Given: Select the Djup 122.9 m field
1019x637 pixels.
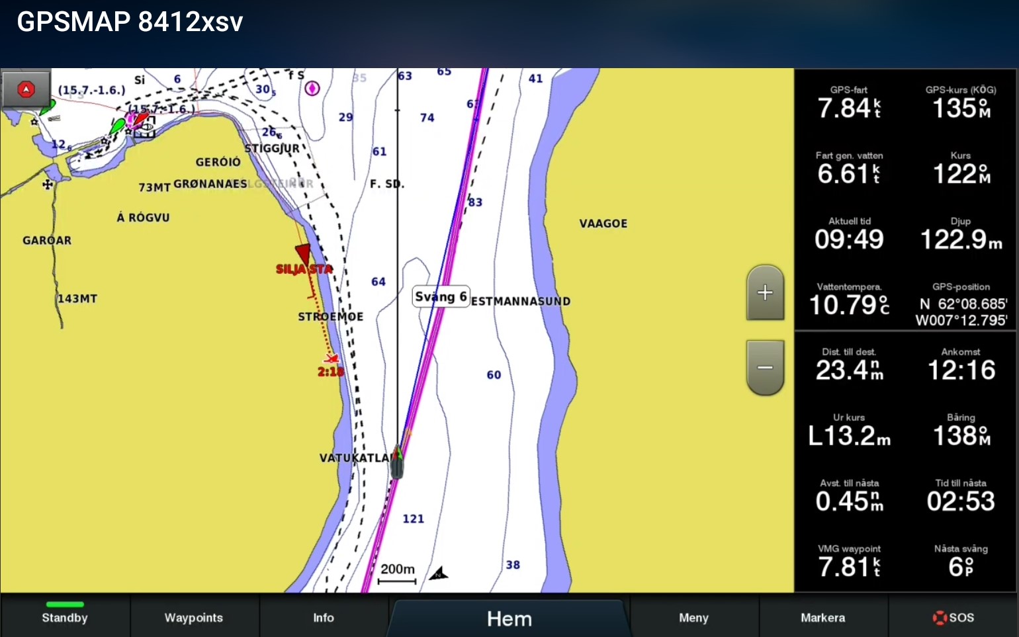Looking at the screenshot, I should (961, 234).
